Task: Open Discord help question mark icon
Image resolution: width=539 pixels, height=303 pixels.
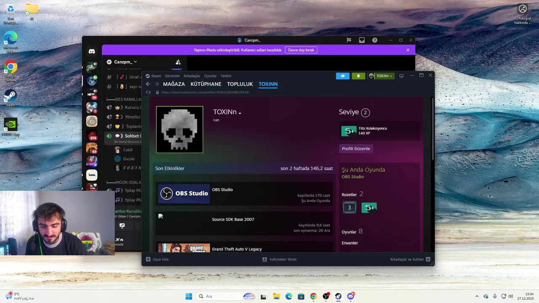Action: 375,40
